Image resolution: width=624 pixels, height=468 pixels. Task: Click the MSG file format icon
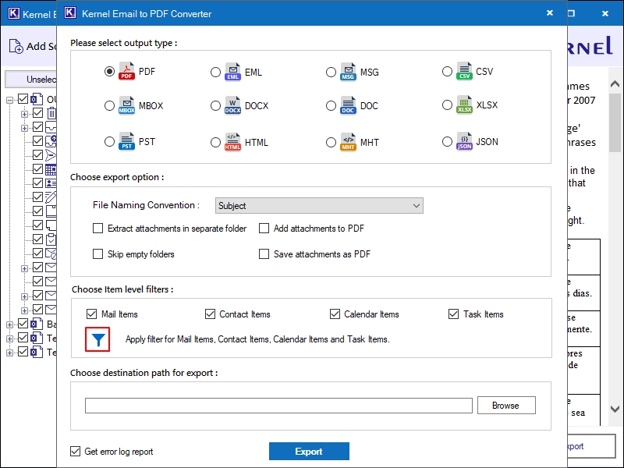pyautogui.click(x=348, y=72)
